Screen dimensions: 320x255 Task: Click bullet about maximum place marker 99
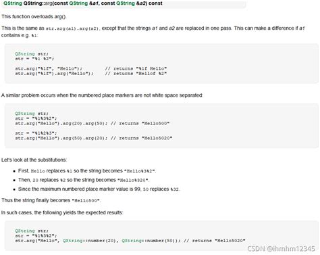(99, 189)
